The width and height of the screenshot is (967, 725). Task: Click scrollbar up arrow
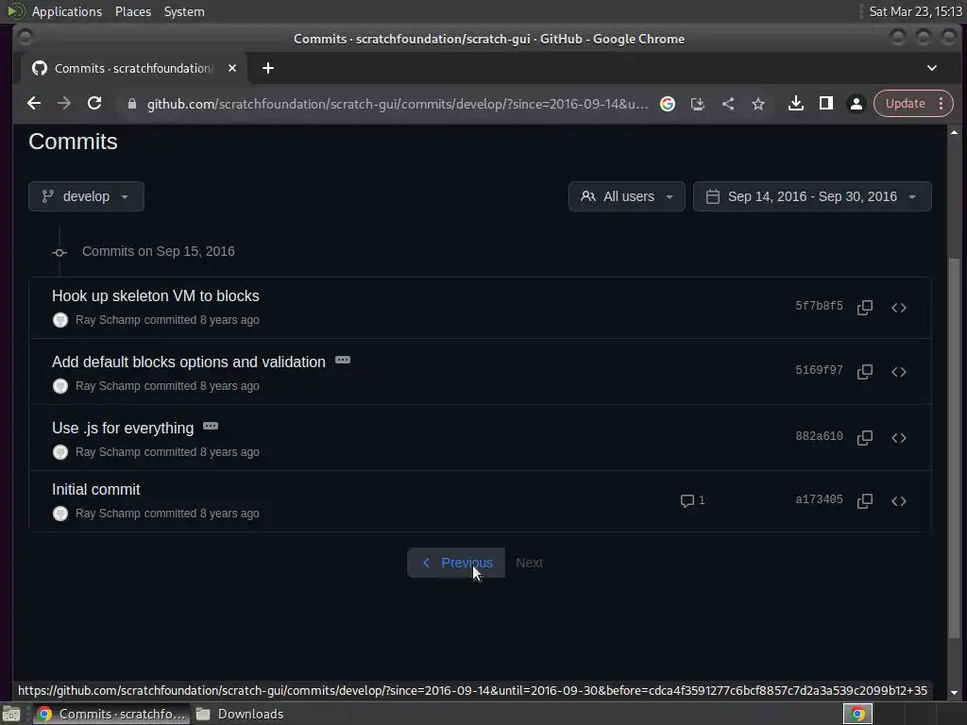(x=954, y=132)
